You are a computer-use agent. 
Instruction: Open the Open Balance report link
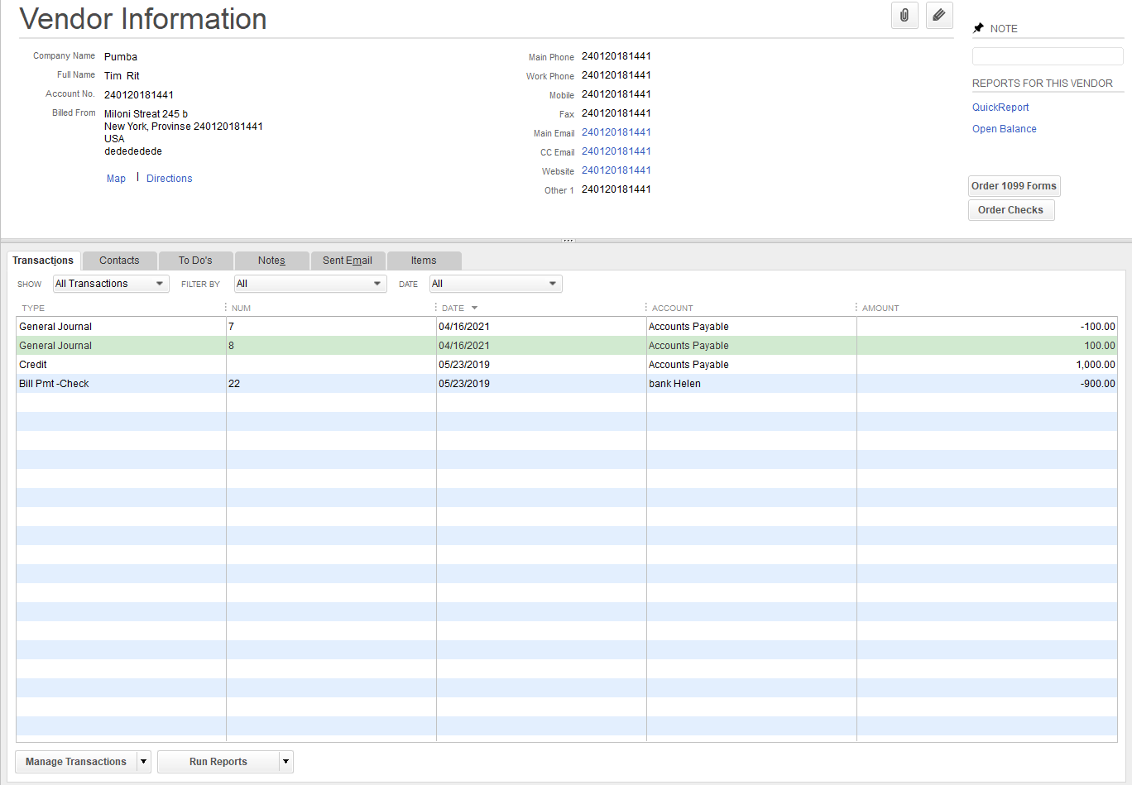coord(1004,129)
